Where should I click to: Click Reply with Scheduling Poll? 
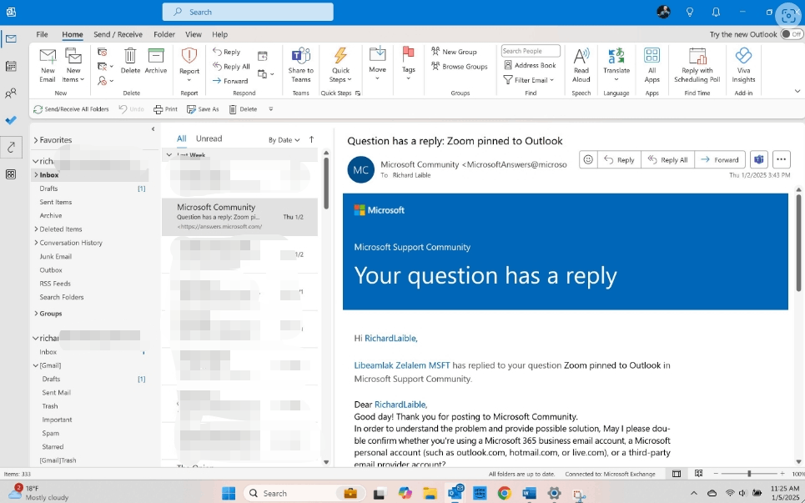697,65
